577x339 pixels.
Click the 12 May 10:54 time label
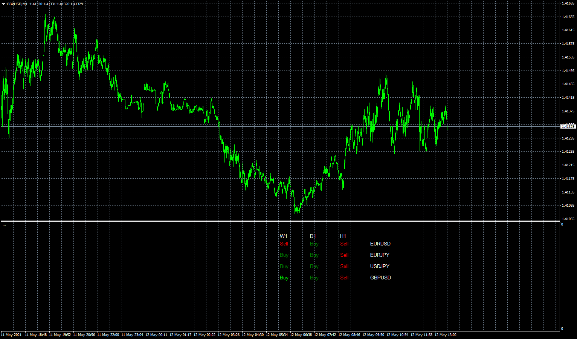click(397, 334)
